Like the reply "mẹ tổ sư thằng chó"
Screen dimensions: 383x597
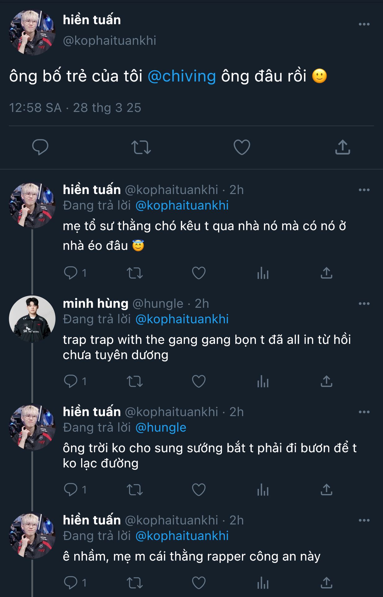[x=199, y=273]
